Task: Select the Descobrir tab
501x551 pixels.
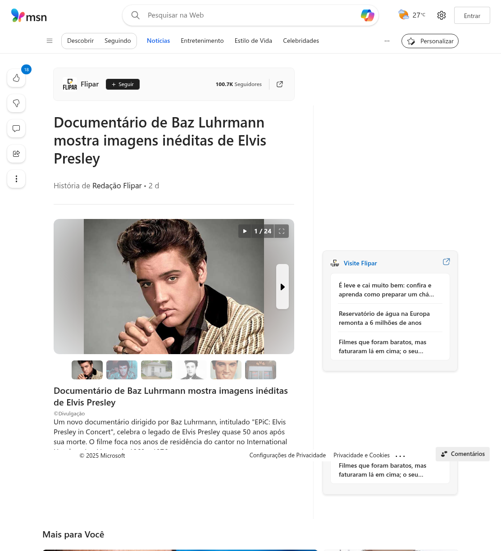Action: (81, 41)
